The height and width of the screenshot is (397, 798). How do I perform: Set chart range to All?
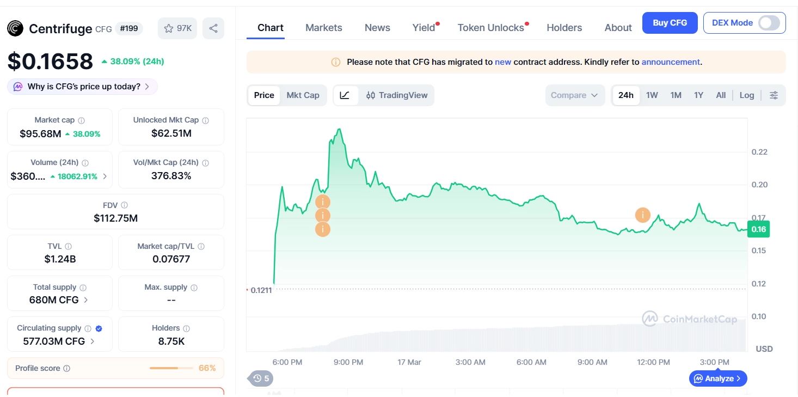pyautogui.click(x=721, y=95)
